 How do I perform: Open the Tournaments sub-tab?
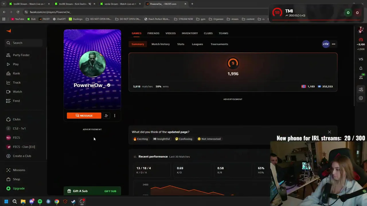point(219,44)
